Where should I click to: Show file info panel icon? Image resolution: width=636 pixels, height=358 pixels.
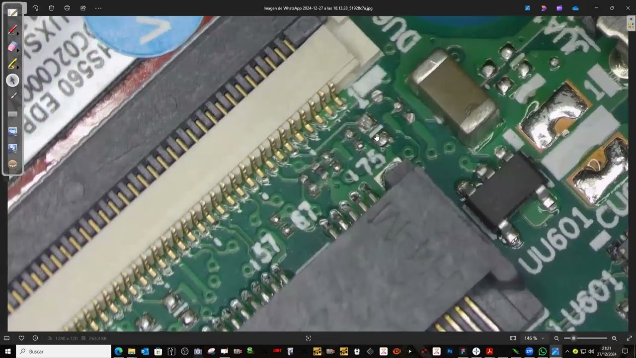(x=35, y=338)
